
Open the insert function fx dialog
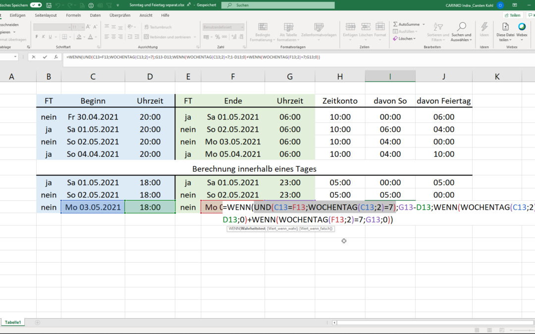57,57
